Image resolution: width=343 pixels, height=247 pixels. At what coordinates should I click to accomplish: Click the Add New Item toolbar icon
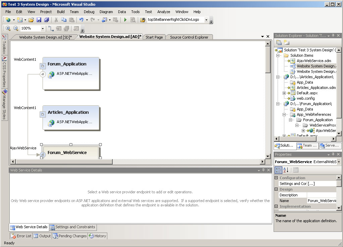click(20, 20)
